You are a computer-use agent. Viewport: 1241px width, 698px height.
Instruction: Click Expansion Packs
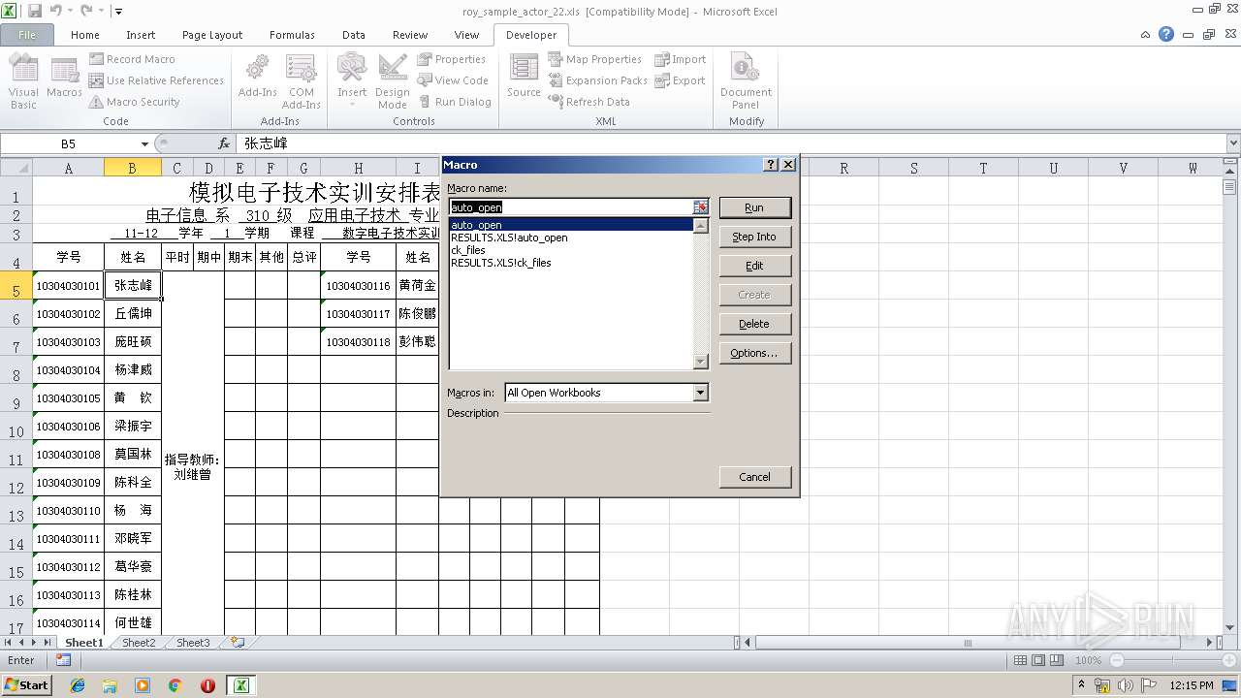(597, 80)
